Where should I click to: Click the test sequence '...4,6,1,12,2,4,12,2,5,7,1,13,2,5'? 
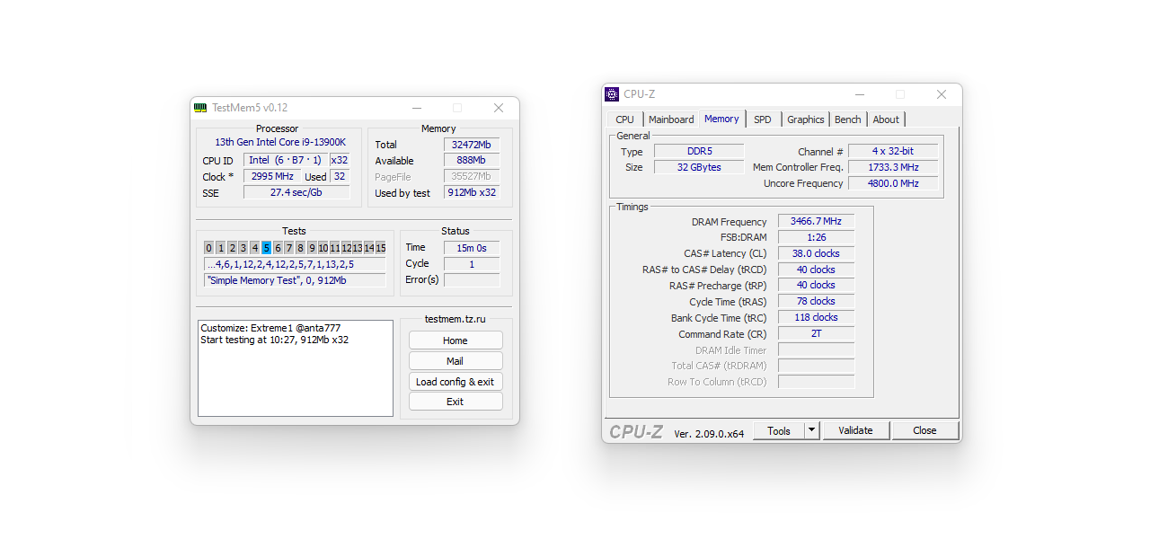click(295, 264)
